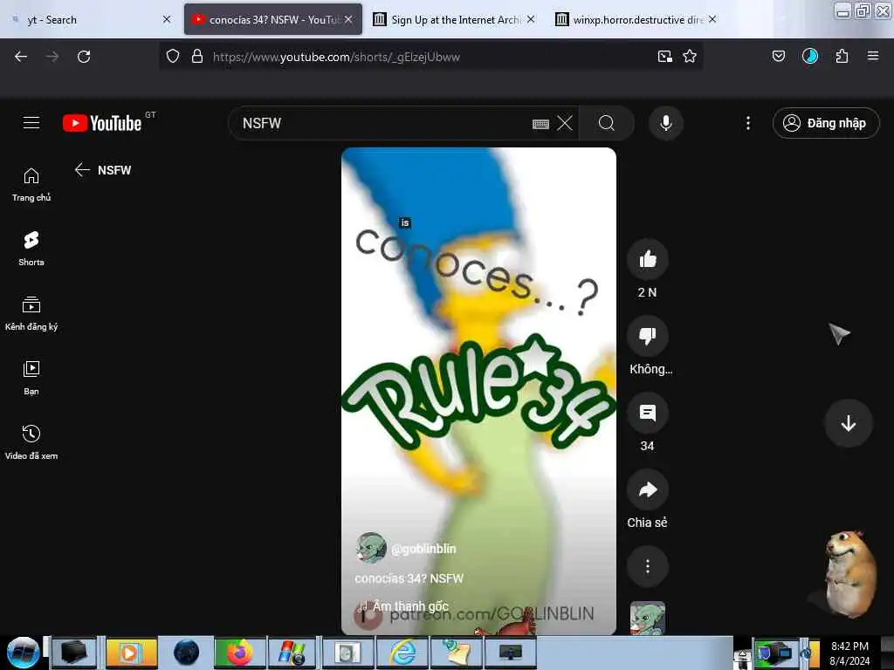
Task: Close the yt - Search tab
Action: click(x=167, y=19)
